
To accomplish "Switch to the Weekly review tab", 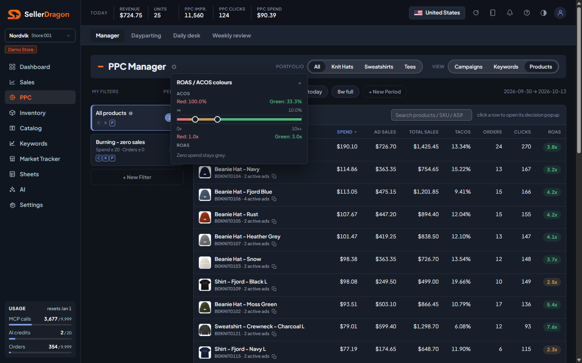I will coord(232,35).
